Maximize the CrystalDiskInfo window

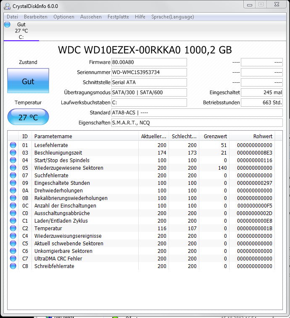[261, 4]
